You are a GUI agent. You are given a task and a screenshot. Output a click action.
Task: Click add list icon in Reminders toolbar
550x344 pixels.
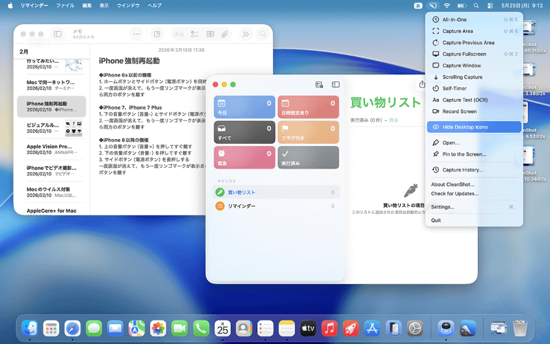[319, 85]
